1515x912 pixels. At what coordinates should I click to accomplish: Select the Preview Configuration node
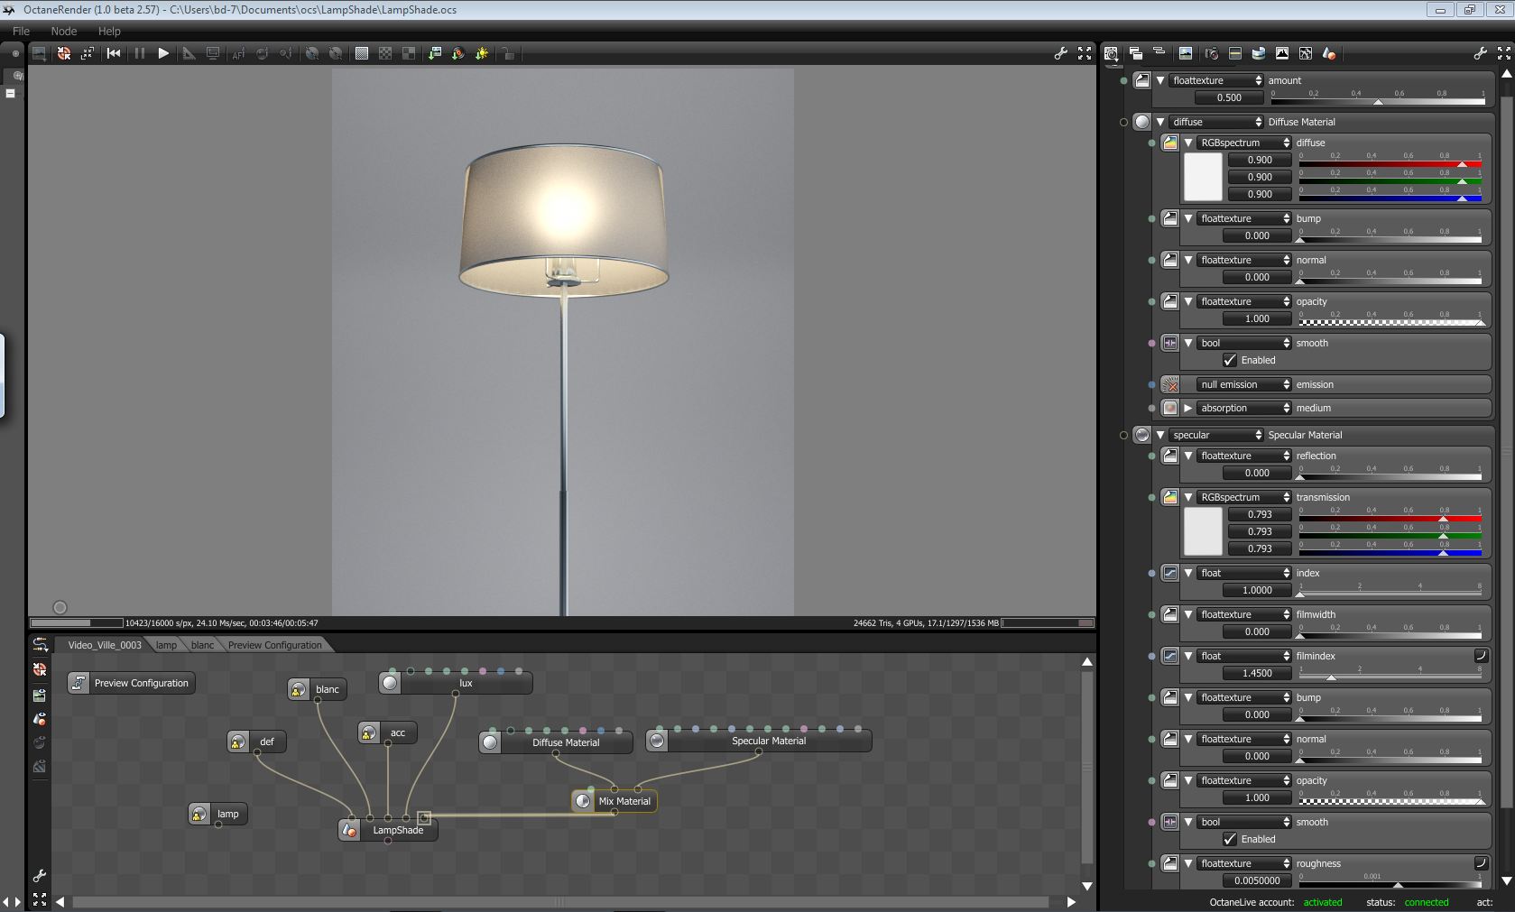coord(131,683)
